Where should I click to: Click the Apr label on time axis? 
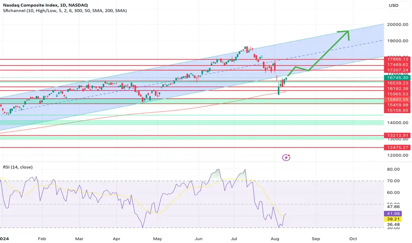[x=116, y=239]
